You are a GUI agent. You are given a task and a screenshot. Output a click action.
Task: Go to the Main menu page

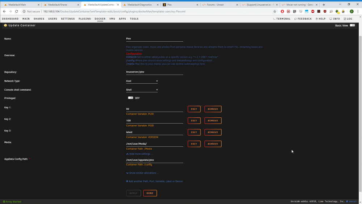click(x=26, y=19)
